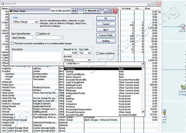Screen dimensions: 186x133
Task: Click the Ask help button
Action: (74, 11)
